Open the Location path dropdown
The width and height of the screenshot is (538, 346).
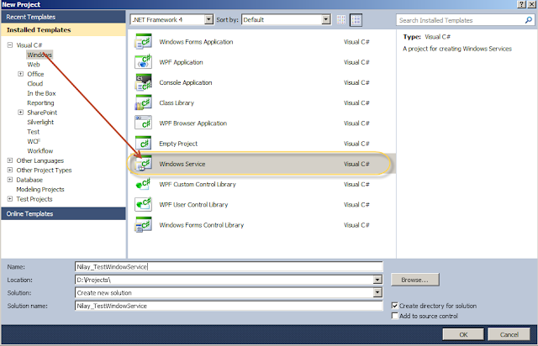coord(377,280)
